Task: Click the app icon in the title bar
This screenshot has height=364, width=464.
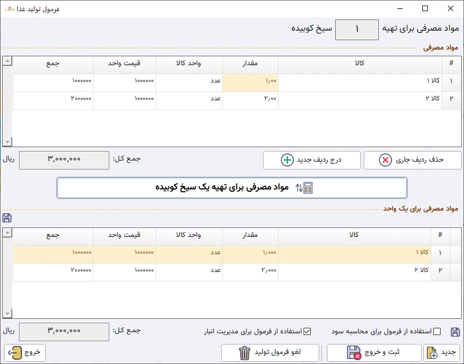Action: click(x=9, y=9)
